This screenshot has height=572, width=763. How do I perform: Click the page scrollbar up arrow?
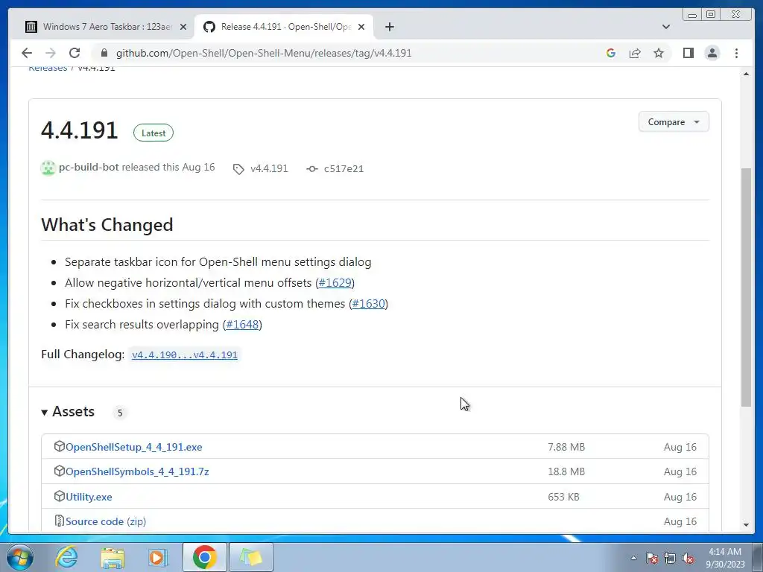click(746, 74)
